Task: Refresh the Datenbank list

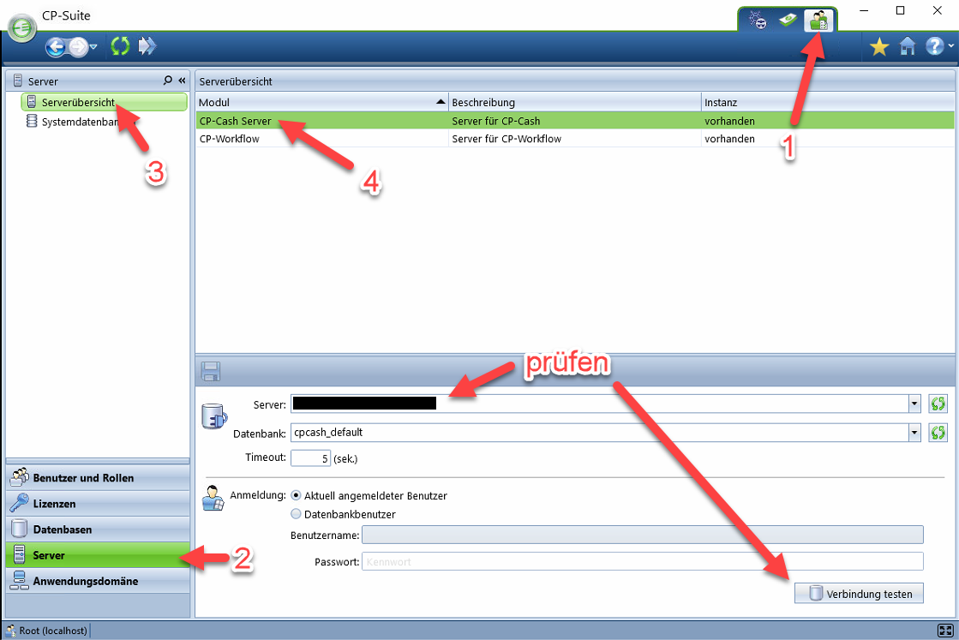Action: (938, 434)
